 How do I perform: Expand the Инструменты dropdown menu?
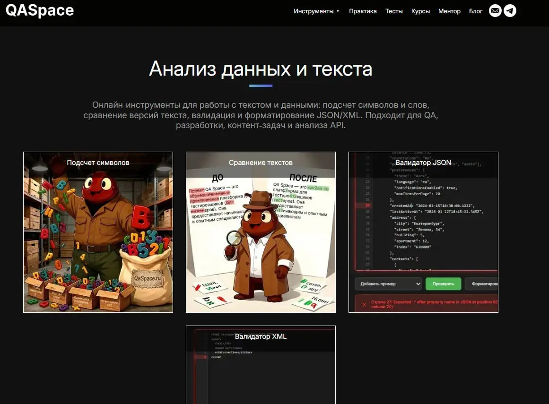[316, 11]
